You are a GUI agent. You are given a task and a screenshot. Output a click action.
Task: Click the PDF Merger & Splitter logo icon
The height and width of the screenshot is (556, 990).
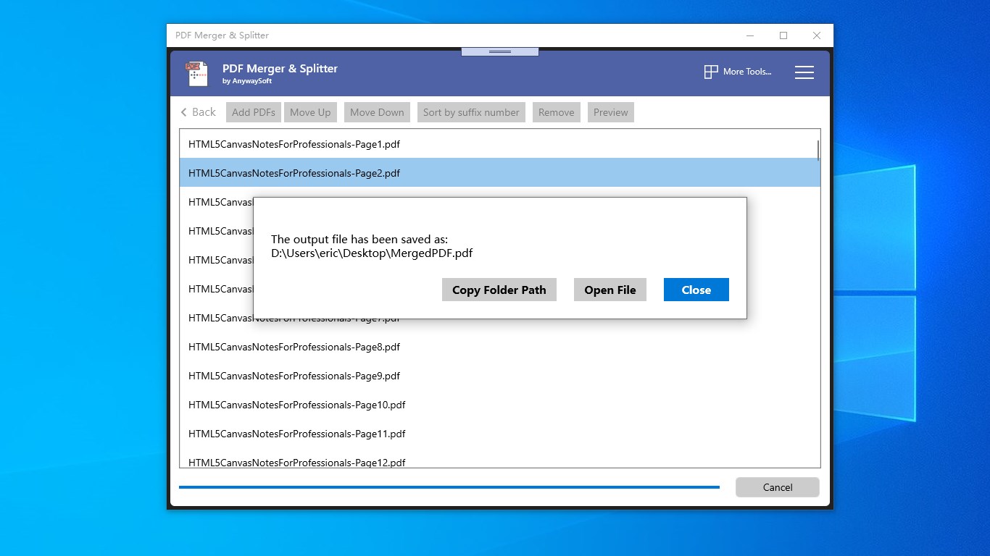[196, 72]
